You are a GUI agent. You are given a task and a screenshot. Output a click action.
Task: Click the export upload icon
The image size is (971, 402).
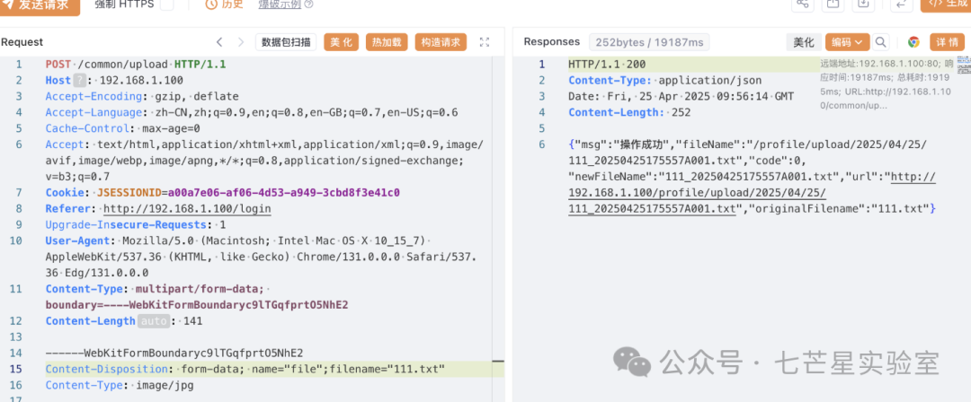(x=833, y=4)
